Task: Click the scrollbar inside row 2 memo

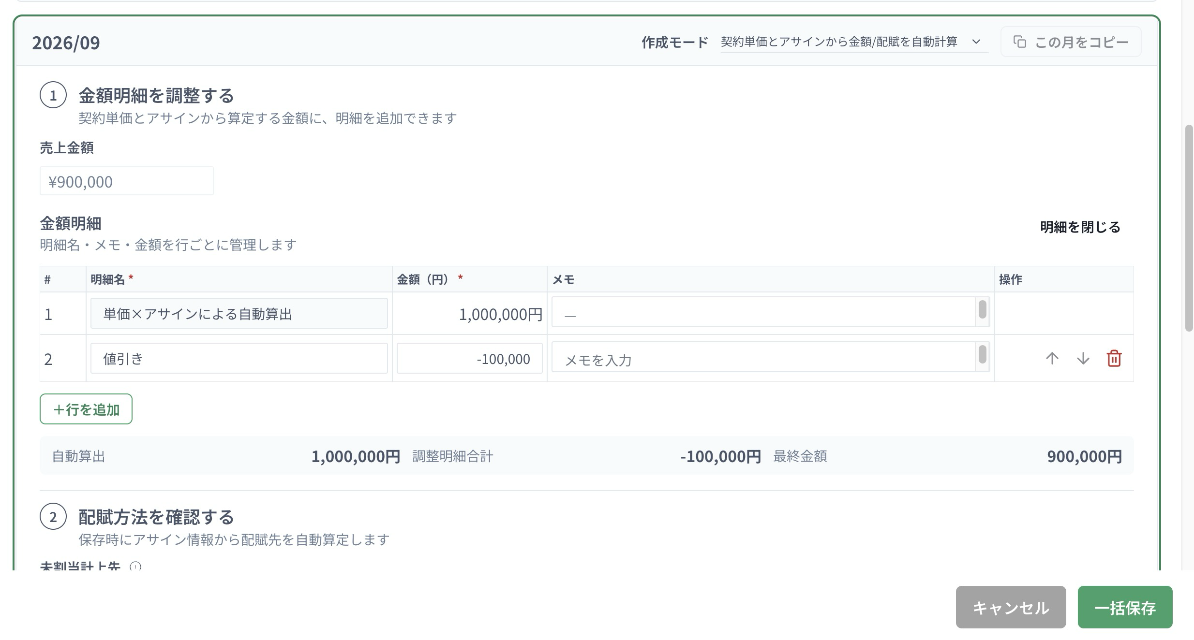Action: (982, 354)
